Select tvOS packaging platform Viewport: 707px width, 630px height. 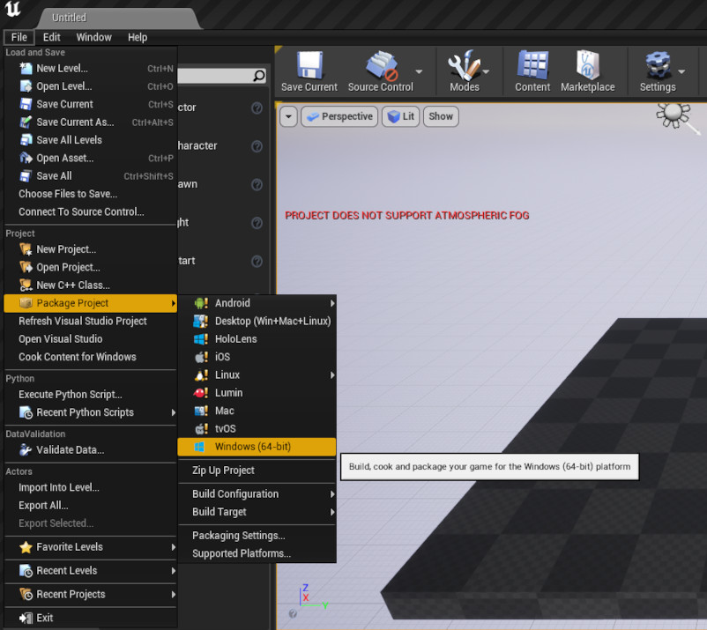(257, 428)
